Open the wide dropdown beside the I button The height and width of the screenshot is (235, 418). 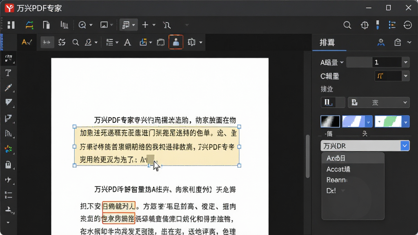[x=378, y=102]
